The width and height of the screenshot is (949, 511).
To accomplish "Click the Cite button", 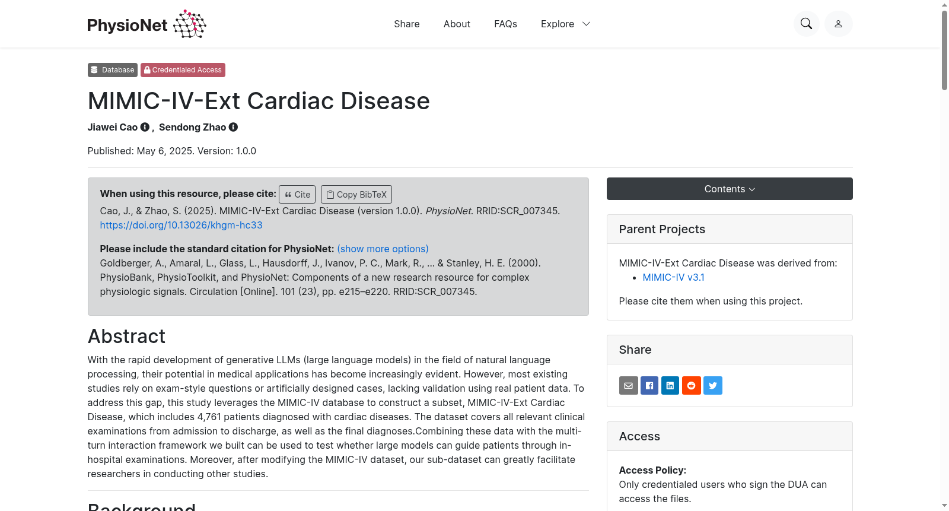I will (x=297, y=195).
